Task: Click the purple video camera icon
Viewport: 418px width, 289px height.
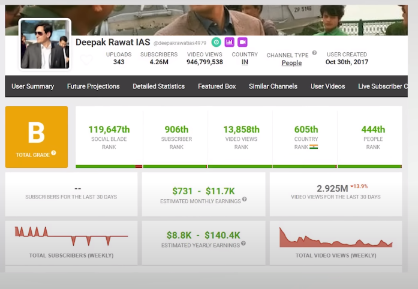Action: (242, 42)
